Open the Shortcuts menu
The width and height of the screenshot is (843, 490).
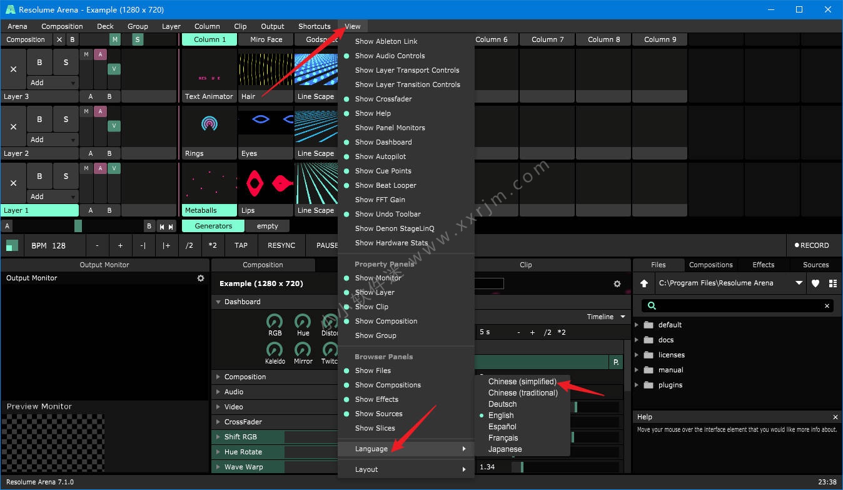(315, 26)
